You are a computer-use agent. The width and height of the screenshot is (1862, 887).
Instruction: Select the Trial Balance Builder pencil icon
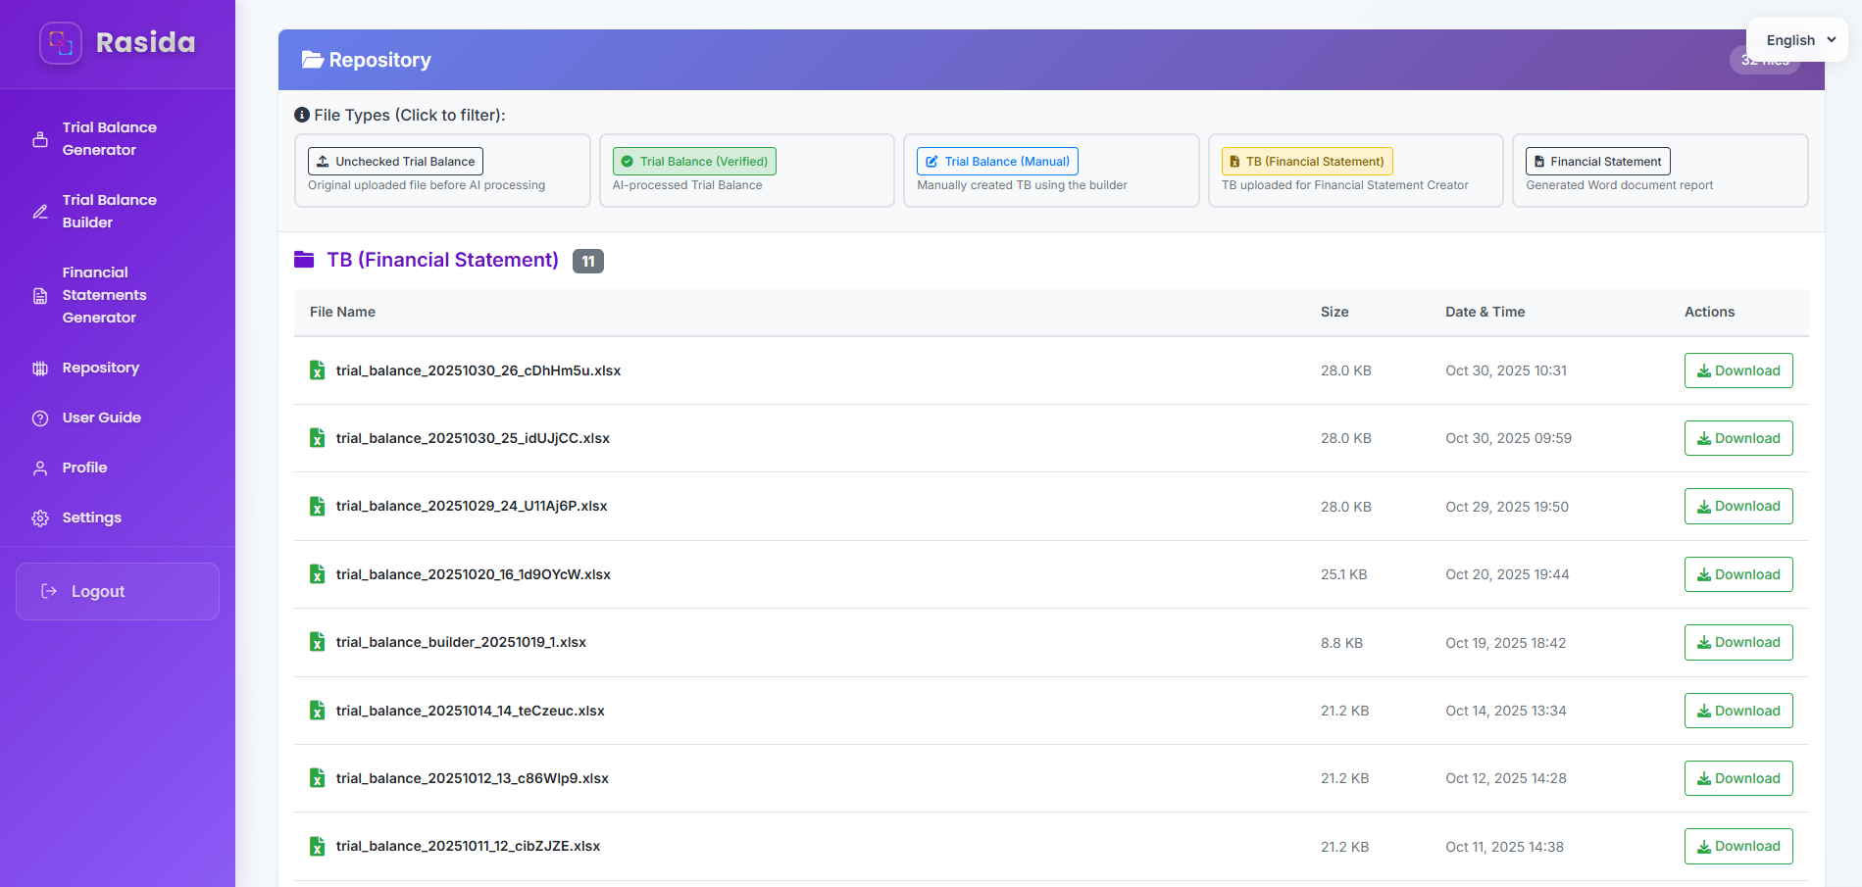tap(40, 211)
